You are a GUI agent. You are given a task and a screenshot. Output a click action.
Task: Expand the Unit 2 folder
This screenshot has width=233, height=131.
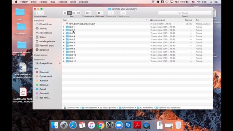point(64,30)
